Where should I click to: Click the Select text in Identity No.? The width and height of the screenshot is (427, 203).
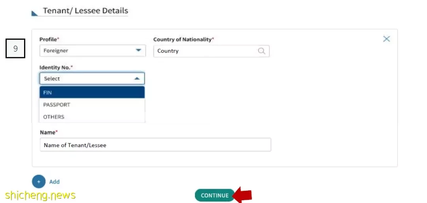52,79
